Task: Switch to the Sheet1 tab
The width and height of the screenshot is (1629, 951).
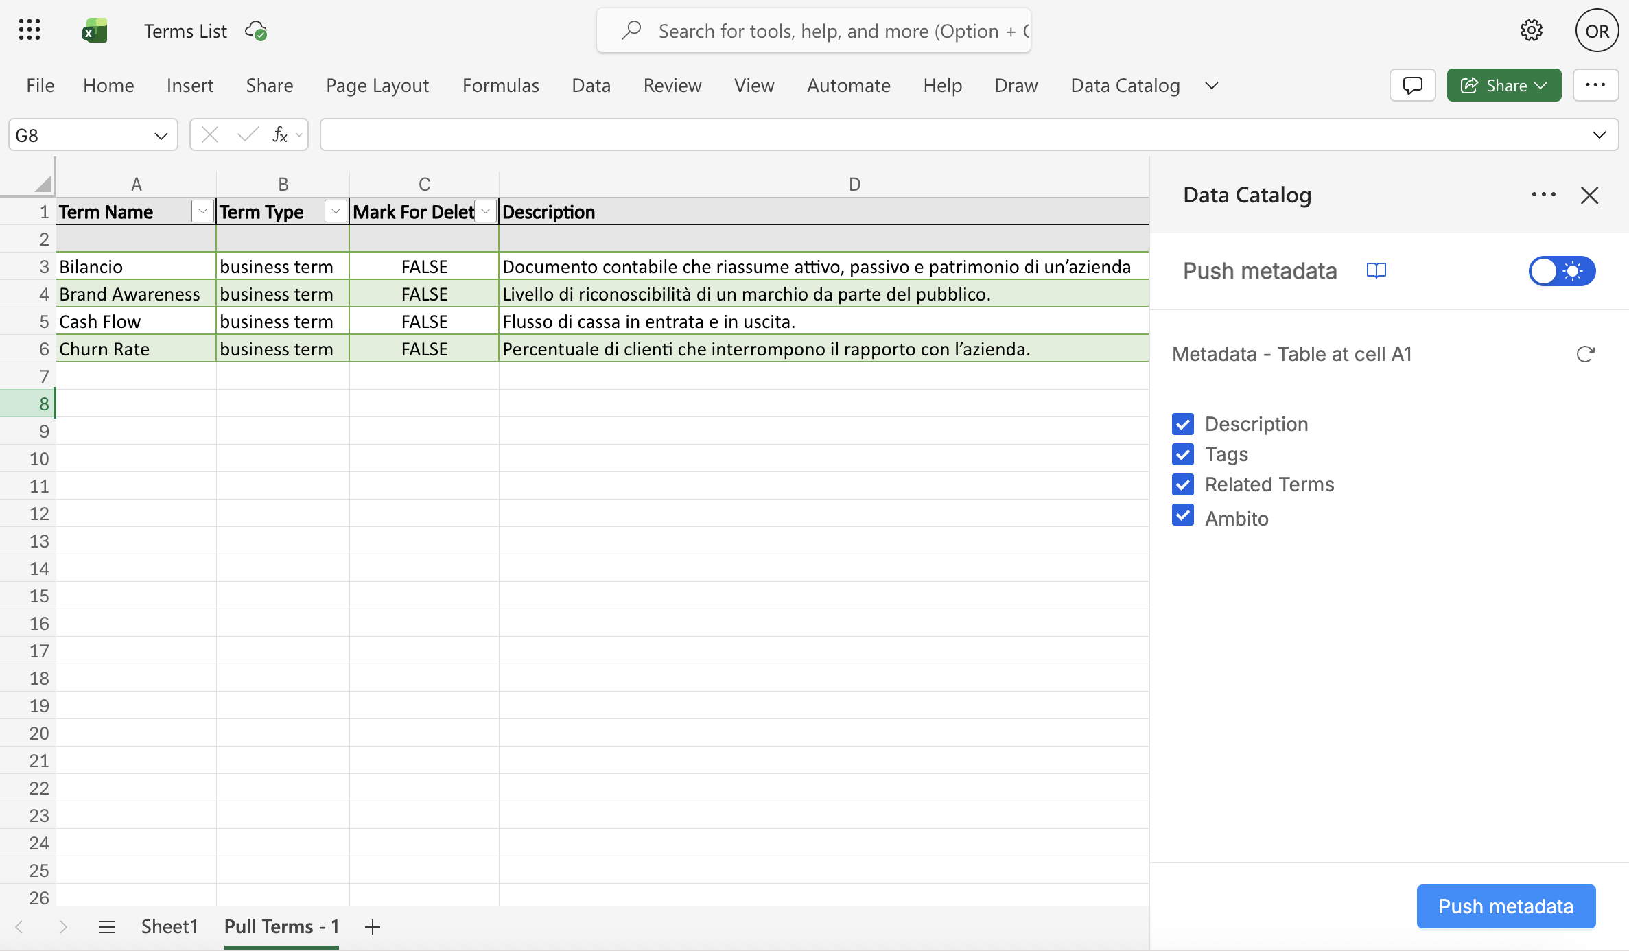Action: pos(169,927)
